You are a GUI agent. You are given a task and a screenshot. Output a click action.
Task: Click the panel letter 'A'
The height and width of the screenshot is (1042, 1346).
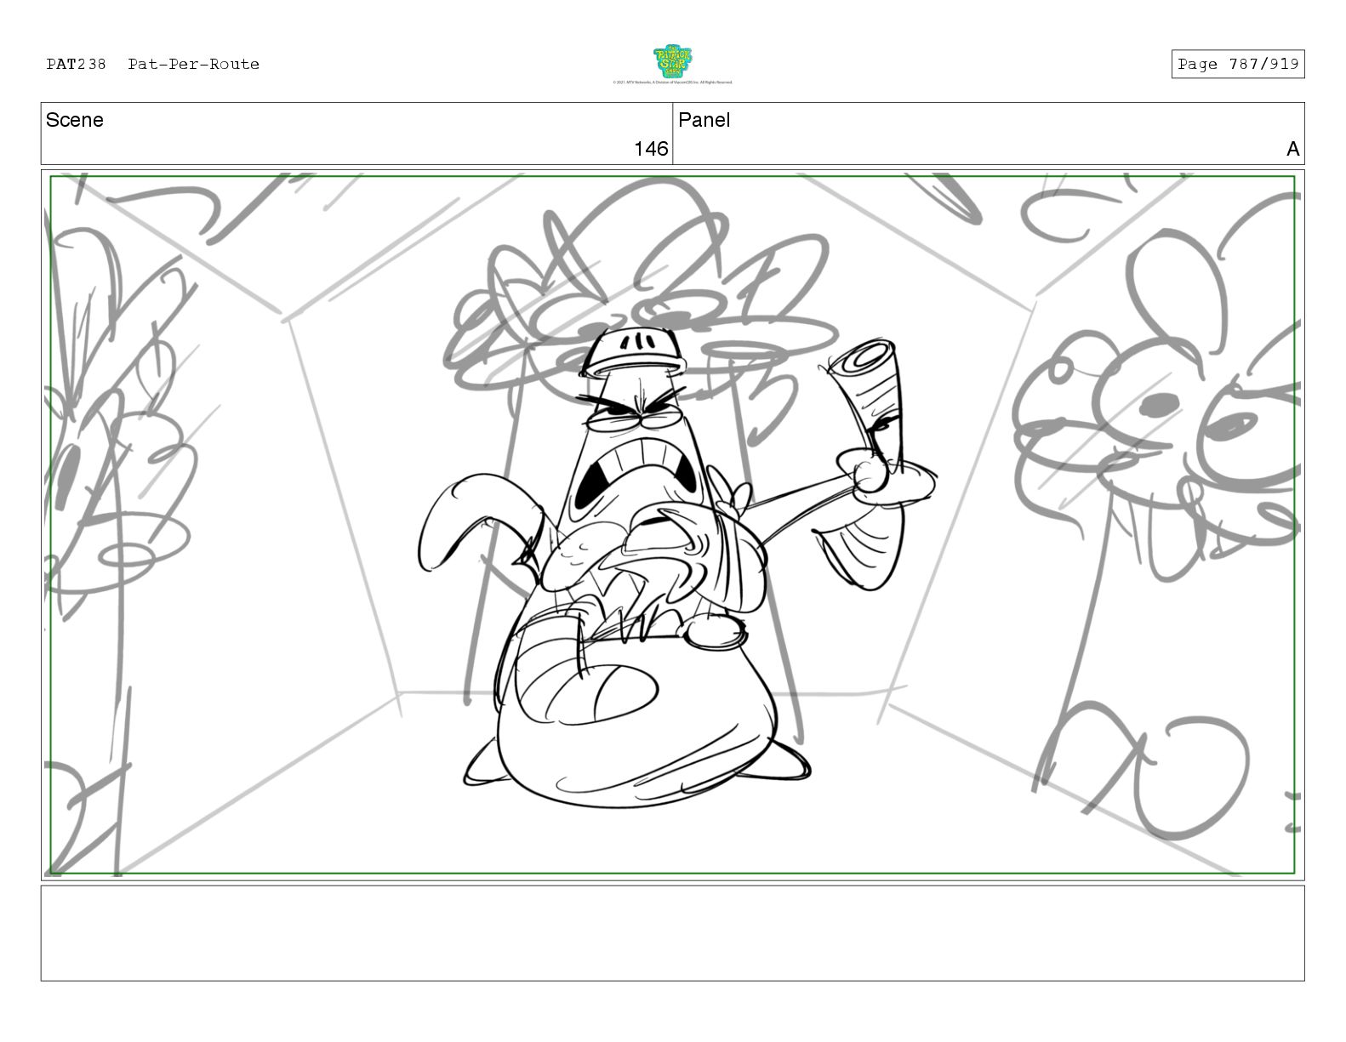point(1292,149)
